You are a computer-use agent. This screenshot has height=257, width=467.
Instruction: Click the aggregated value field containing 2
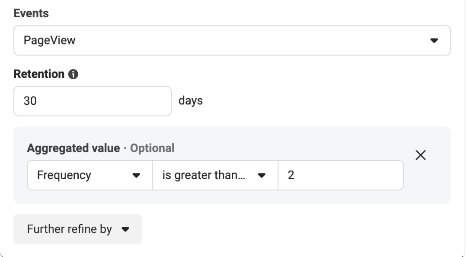coord(340,175)
